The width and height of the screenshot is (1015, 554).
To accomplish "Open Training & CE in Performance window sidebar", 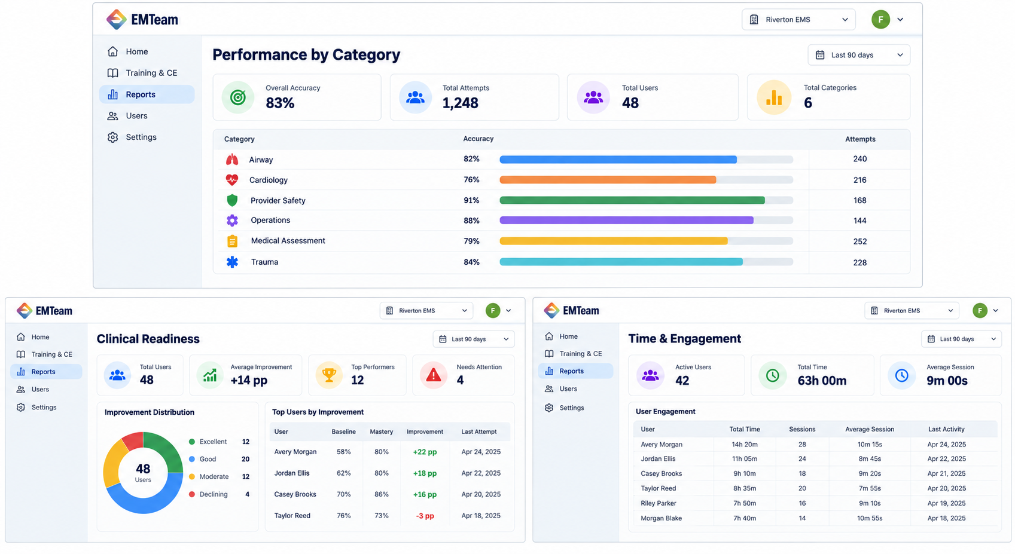I will (147, 73).
